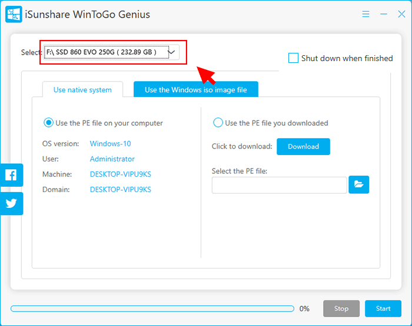The width and height of the screenshot is (412, 326).
Task: Enable Shut down when finished checkbox
Action: (293, 58)
